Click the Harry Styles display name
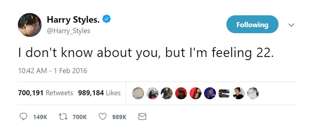This screenshot has width=313, height=131. pos(73,20)
